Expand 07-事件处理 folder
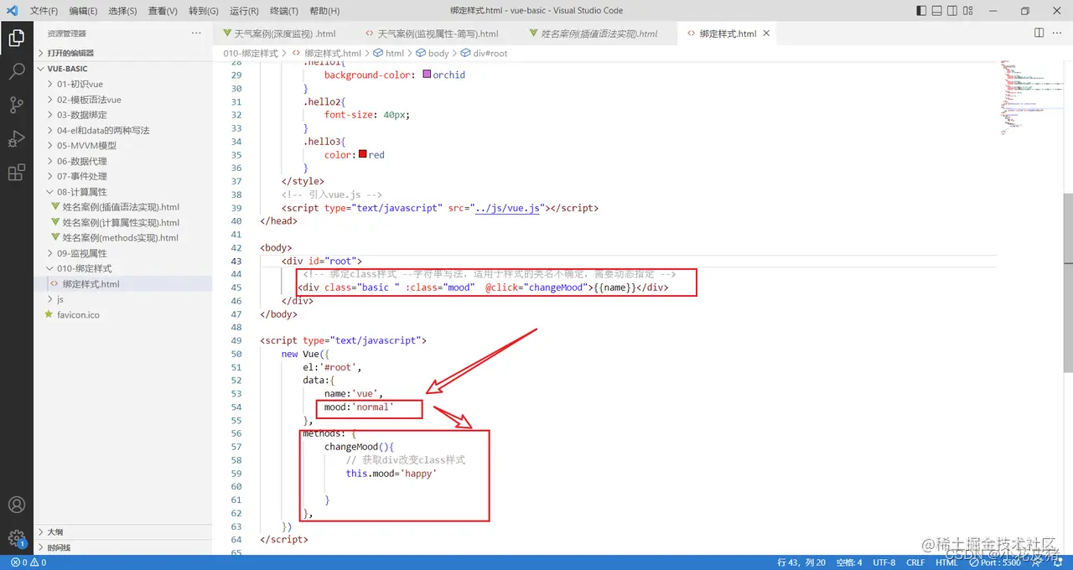 point(122,176)
